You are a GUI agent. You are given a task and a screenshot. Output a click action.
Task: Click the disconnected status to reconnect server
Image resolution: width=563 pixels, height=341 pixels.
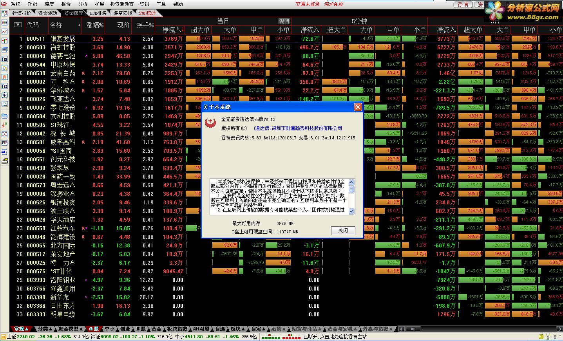[335, 337]
